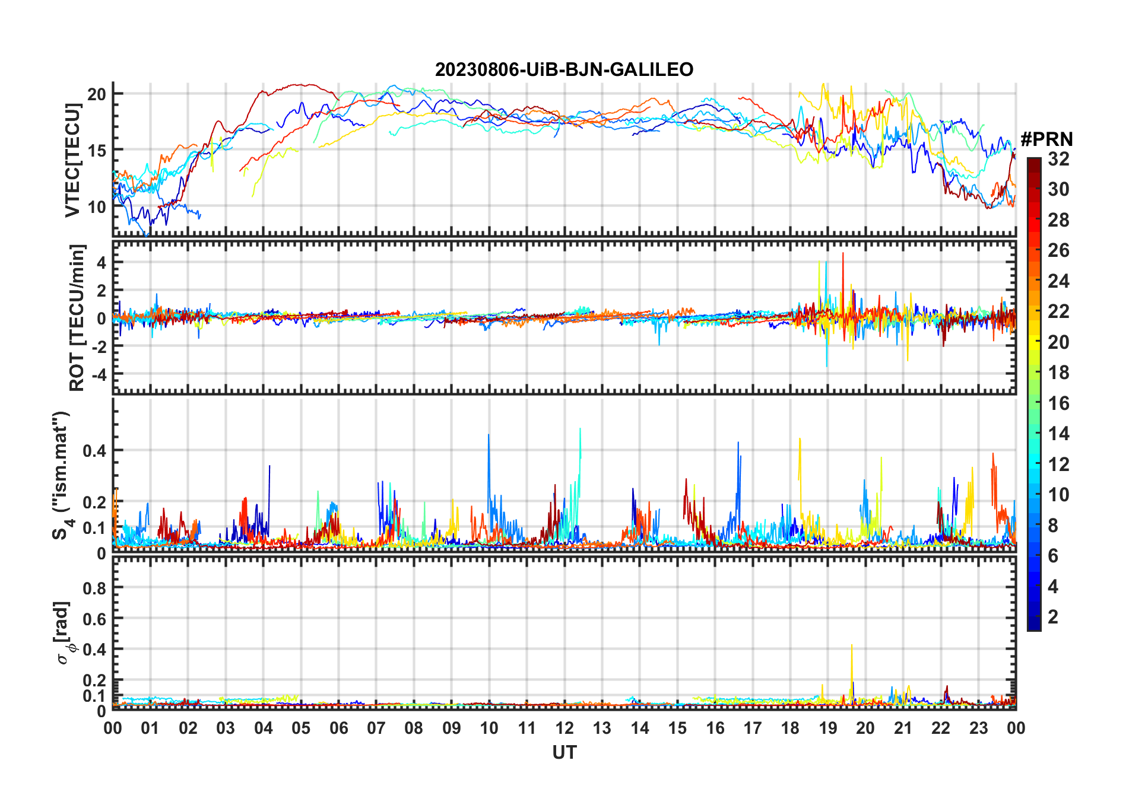Pick the dark blue bottom of the PRN colorbar
This screenshot has width=1129, height=789.
(x=1033, y=626)
